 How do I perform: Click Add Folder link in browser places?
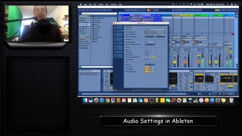pyautogui.click(x=85, y=48)
